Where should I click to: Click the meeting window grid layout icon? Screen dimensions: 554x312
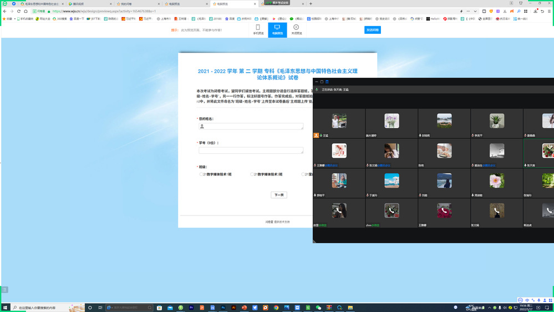click(327, 82)
